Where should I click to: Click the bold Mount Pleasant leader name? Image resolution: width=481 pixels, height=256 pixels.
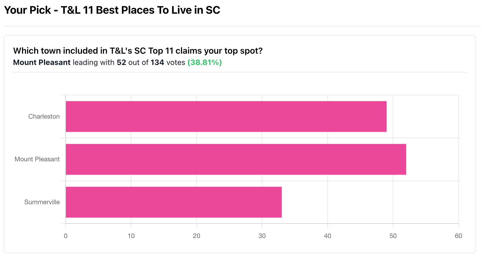point(42,63)
